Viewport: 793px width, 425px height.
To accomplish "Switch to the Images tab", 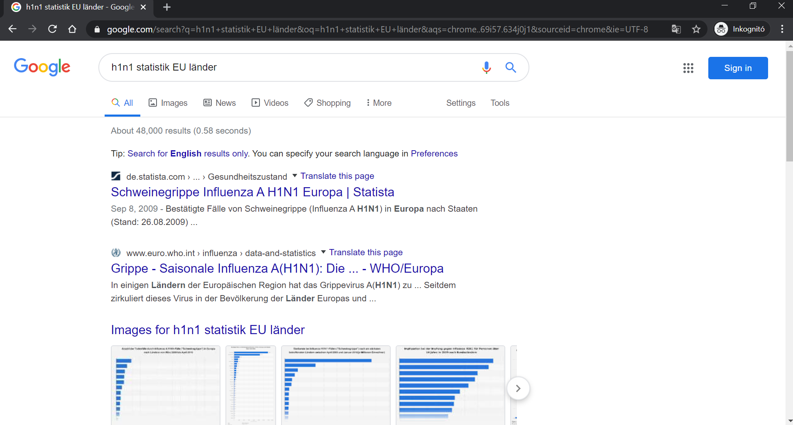I will point(168,103).
